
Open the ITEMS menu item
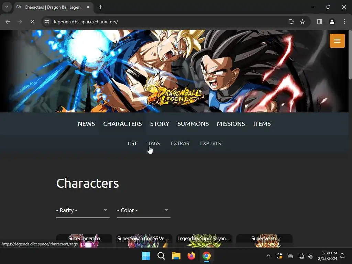tap(262, 124)
